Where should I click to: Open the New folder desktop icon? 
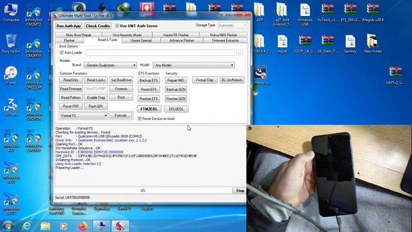tap(373, 43)
